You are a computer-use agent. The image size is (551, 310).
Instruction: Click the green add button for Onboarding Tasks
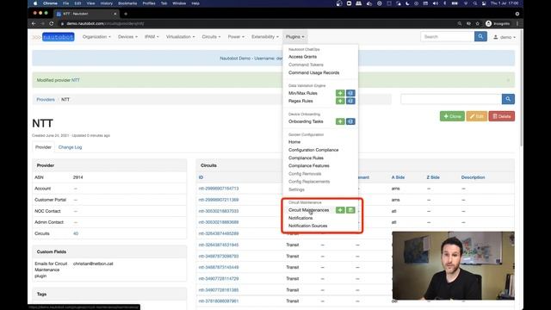click(340, 121)
